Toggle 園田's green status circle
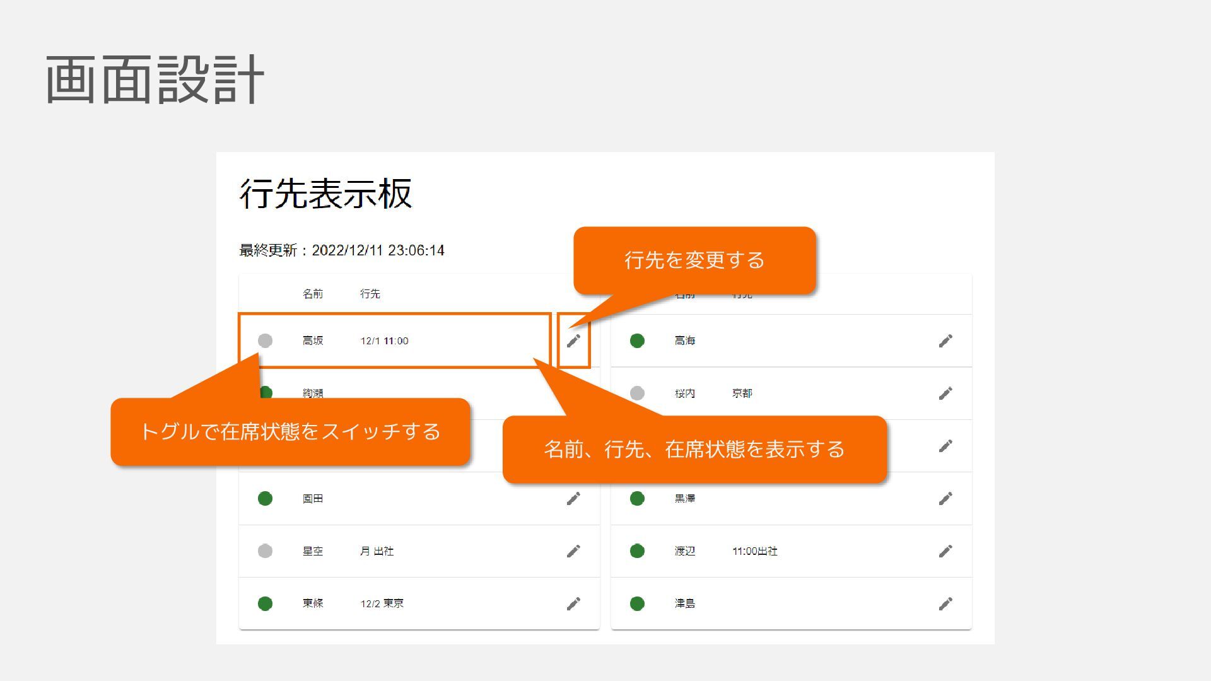The height and width of the screenshot is (681, 1211). [x=265, y=499]
